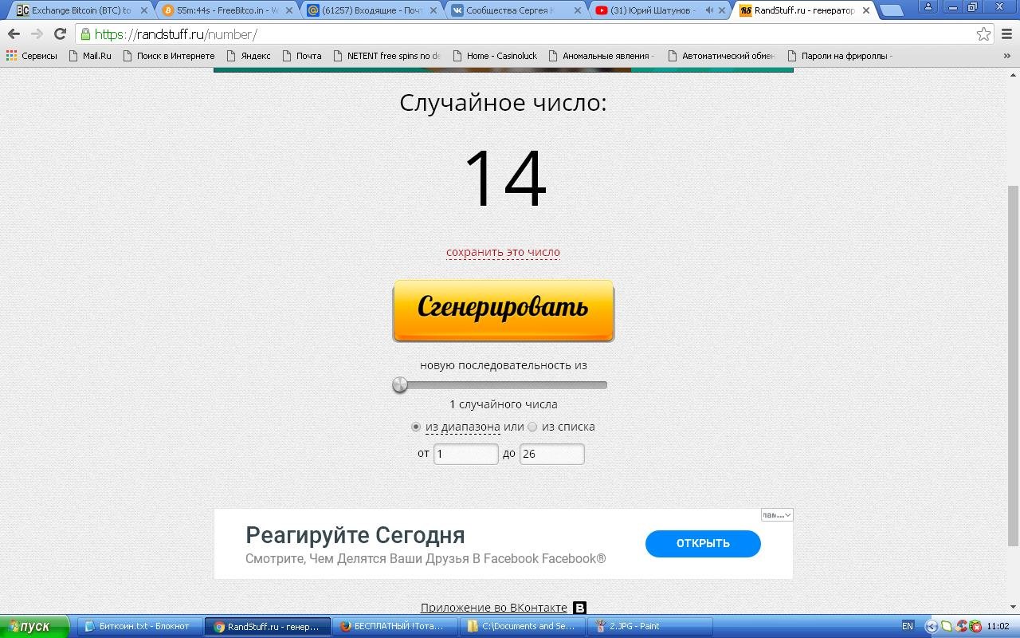Click the browser back arrow
1020x638 pixels.
(x=14, y=34)
